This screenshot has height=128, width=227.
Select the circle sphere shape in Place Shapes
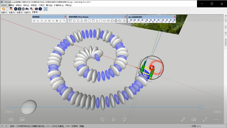point(90,21)
